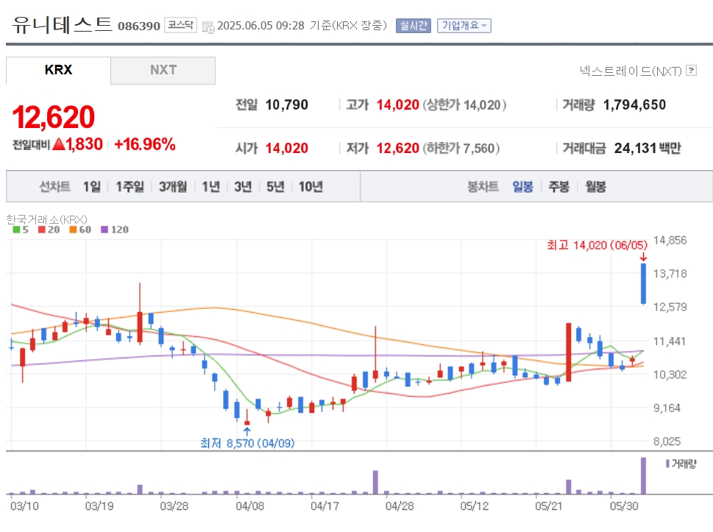
Task: Open the 기업개요 dropdown
Action: pos(464,26)
